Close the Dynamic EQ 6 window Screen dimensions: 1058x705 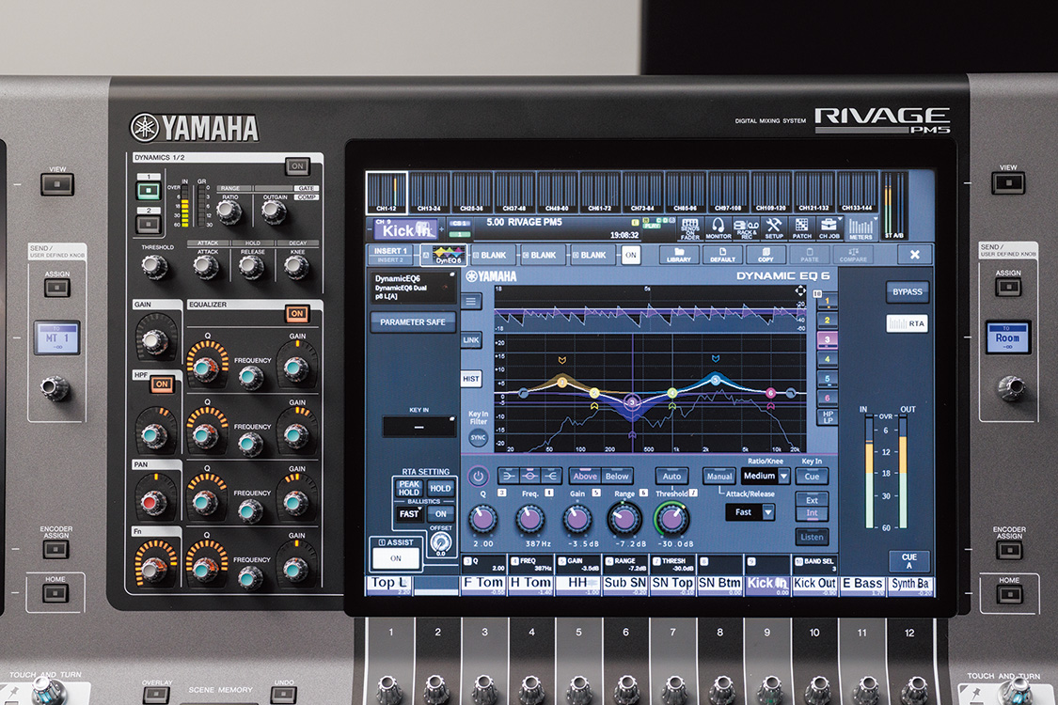(x=915, y=255)
